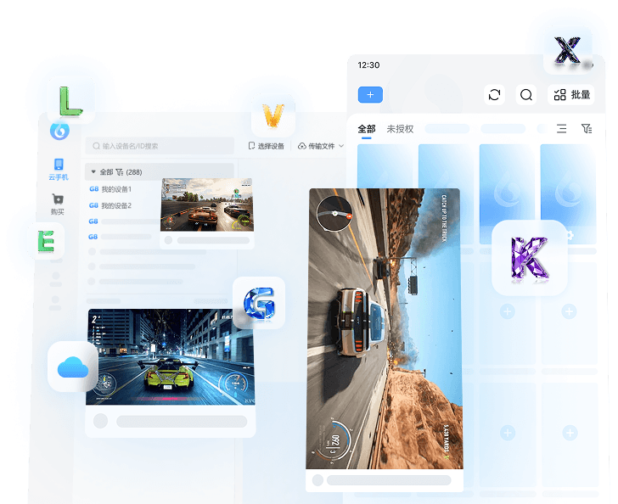Viewport: 618px width, 504px height.
Task: Switch to the 全部 tab
Action: tap(367, 129)
